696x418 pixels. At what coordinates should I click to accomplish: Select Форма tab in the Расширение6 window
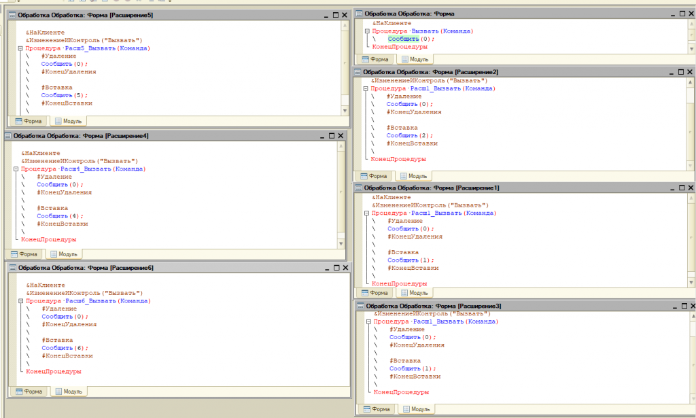coord(29,391)
